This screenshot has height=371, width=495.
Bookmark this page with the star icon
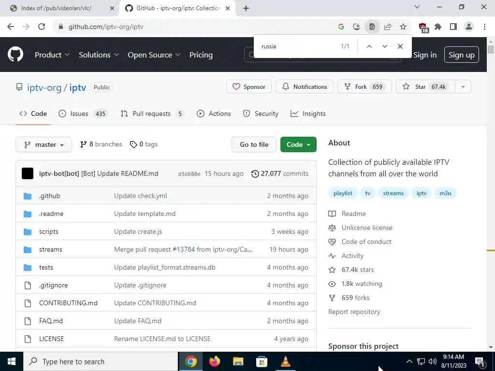(x=403, y=27)
